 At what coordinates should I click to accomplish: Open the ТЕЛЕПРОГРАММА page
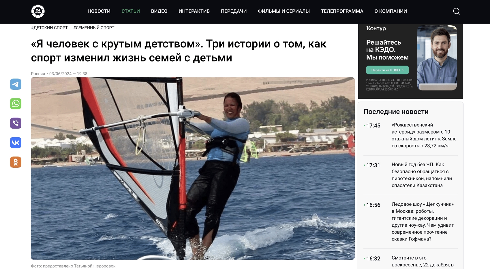tap(342, 11)
